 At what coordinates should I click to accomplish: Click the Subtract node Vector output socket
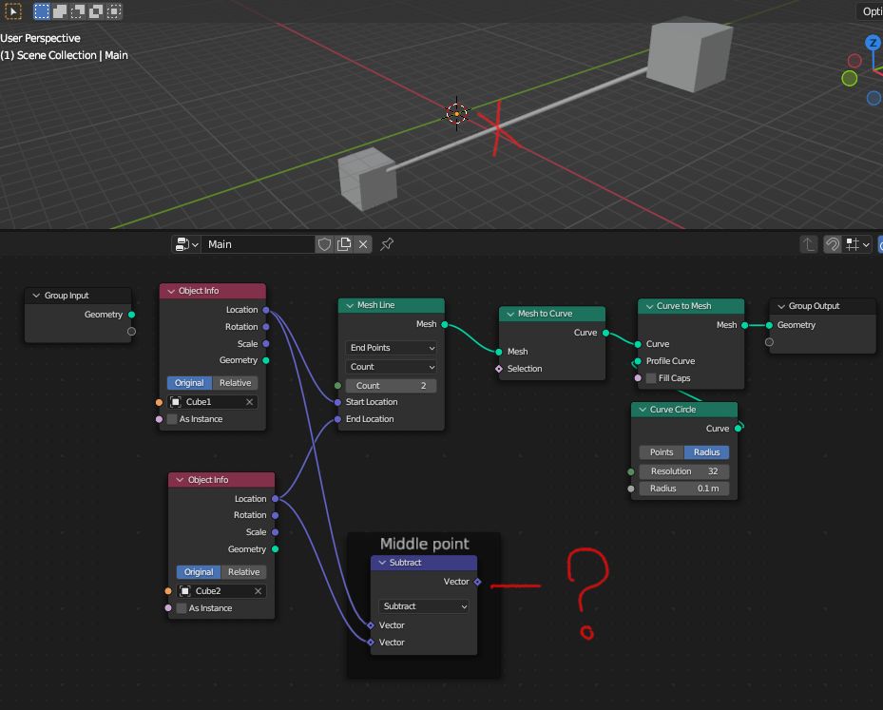pos(477,582)
